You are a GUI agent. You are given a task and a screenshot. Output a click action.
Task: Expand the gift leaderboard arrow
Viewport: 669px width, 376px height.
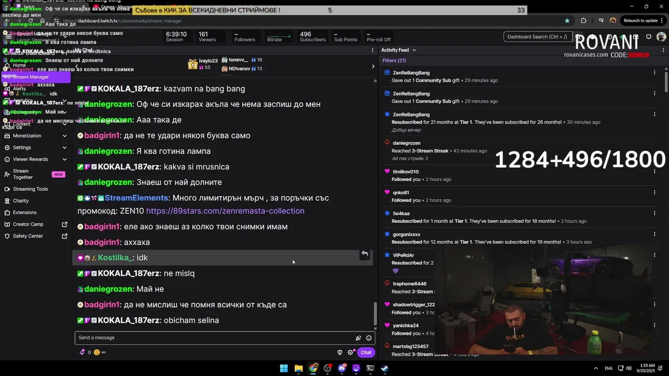373,66
